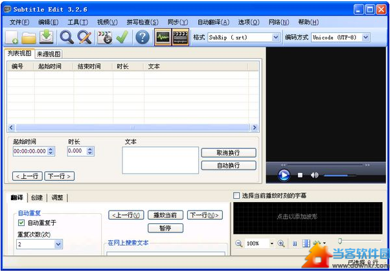Screen dimensions: 390x272
Task: Click the green arrows icon under the waveform
Action: tap(317, 243)
